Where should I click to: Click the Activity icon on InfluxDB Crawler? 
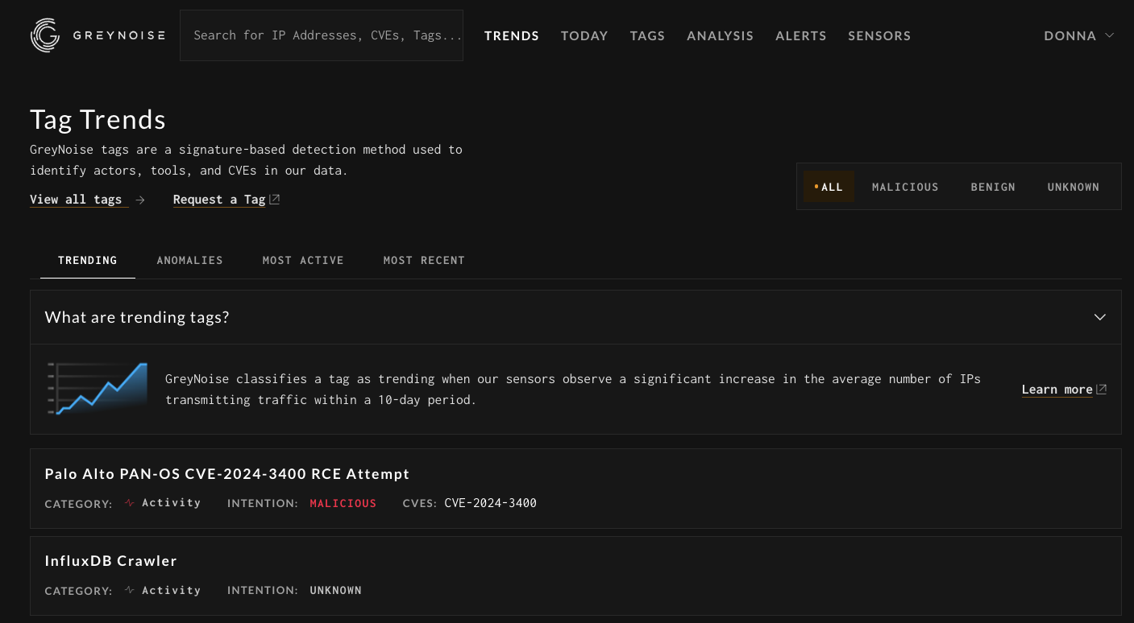tap(129, 589)
